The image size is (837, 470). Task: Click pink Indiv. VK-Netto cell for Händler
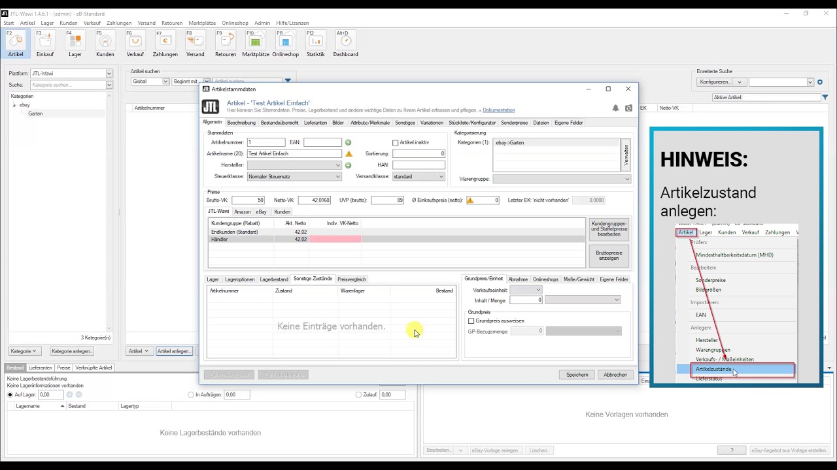[335, 240]
